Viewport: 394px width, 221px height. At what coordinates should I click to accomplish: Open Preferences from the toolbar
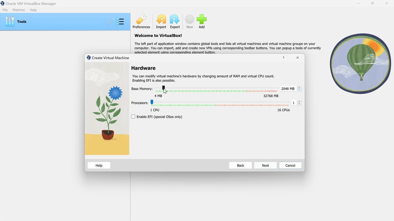pos(141,20)
